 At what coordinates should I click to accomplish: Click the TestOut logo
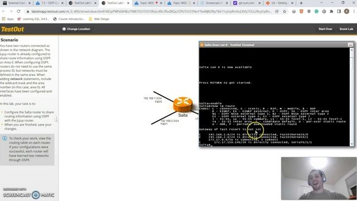(12, 29)
